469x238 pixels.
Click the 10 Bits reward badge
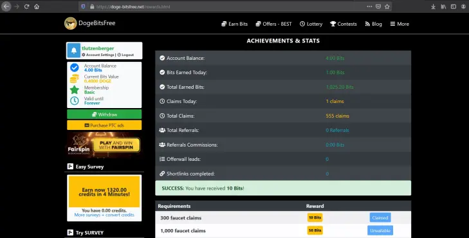[315, 217]
